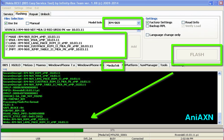The image size is (224, 140).
Task: Click the 37% flashing progress bar
Action: [x=112, y=130]
